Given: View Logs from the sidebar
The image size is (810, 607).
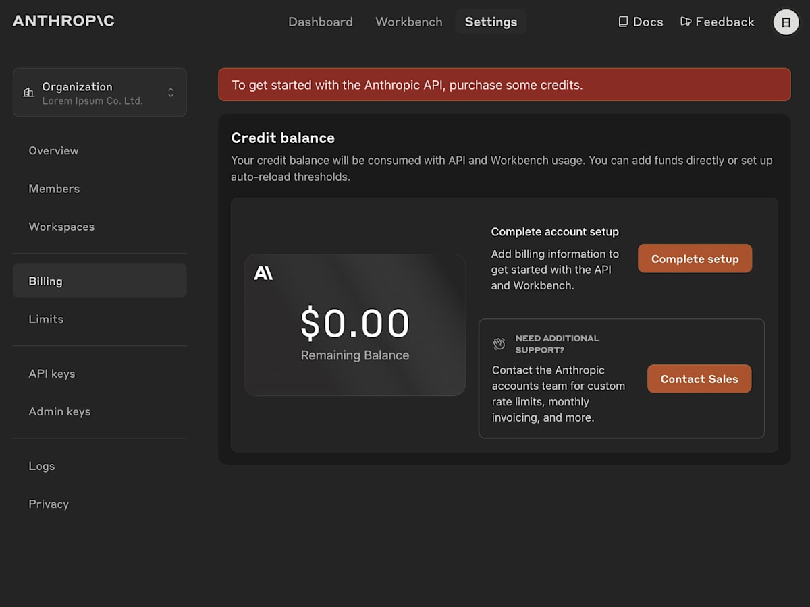Looking at the screenshot, I should click(99, 466).
